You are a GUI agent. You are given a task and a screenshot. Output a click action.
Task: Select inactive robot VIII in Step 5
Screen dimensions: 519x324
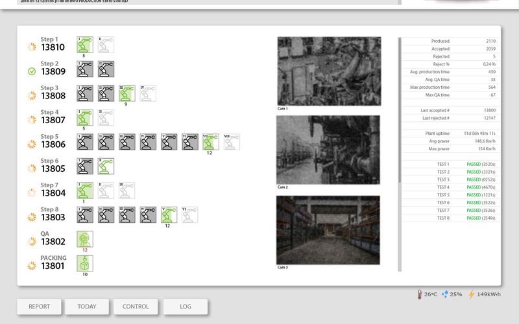pos(232,142)
